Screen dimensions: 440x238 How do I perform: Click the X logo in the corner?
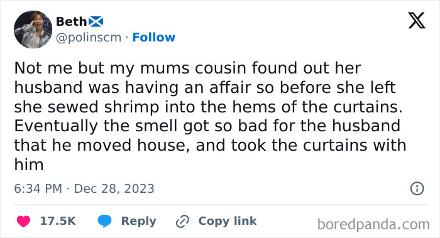pyautogui.click(x=417, y=21)
